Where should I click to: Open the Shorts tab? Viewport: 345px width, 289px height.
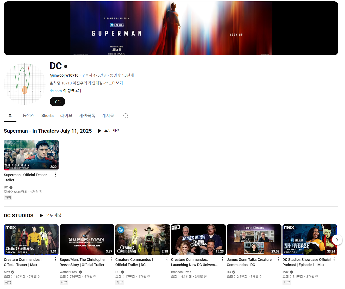[47, 115]
